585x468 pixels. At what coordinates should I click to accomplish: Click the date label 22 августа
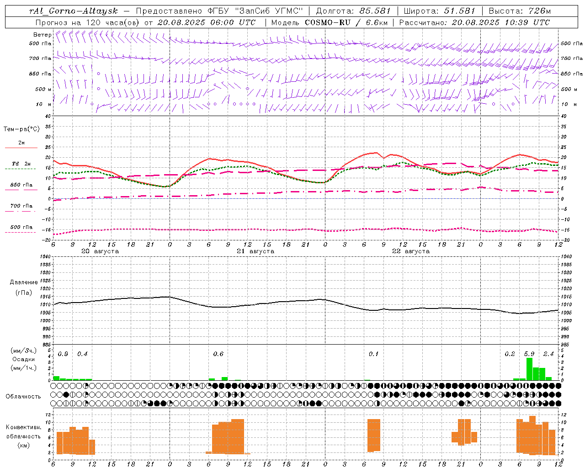[411, 251]
